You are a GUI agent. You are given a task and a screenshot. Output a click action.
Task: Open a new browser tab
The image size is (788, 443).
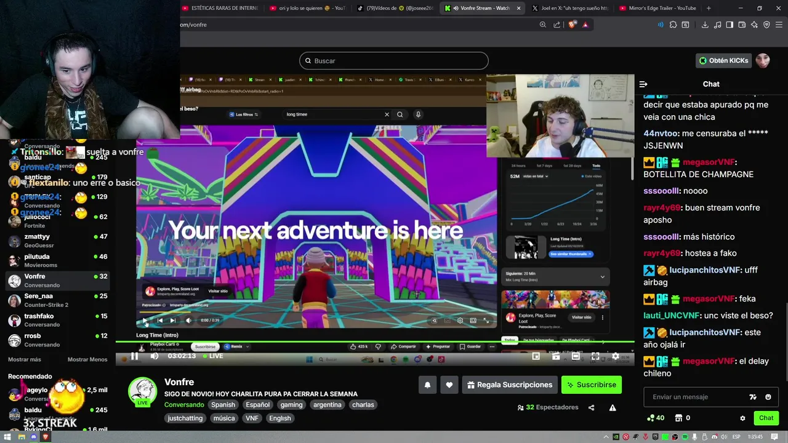click(x=709, y=8)
